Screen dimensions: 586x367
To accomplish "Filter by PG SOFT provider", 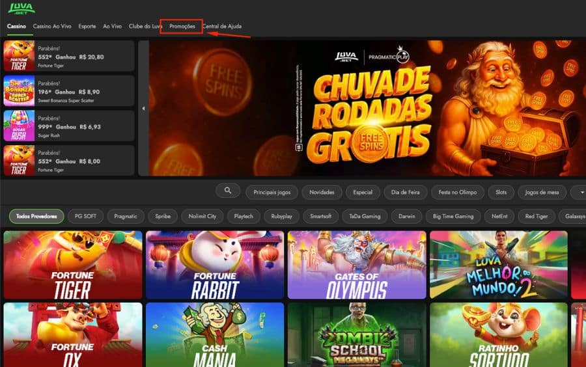I will click(85, 216).
